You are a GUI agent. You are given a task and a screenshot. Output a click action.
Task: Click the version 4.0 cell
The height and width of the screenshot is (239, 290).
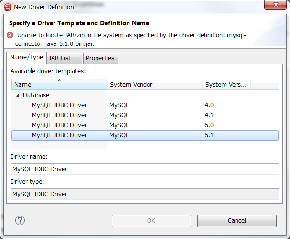click(x=209, y=105)
